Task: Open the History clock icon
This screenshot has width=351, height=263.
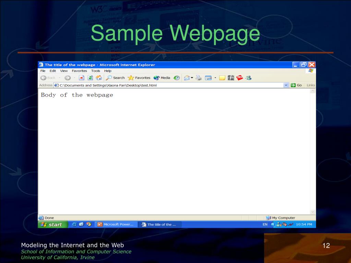Action: [x=177, y=78]
